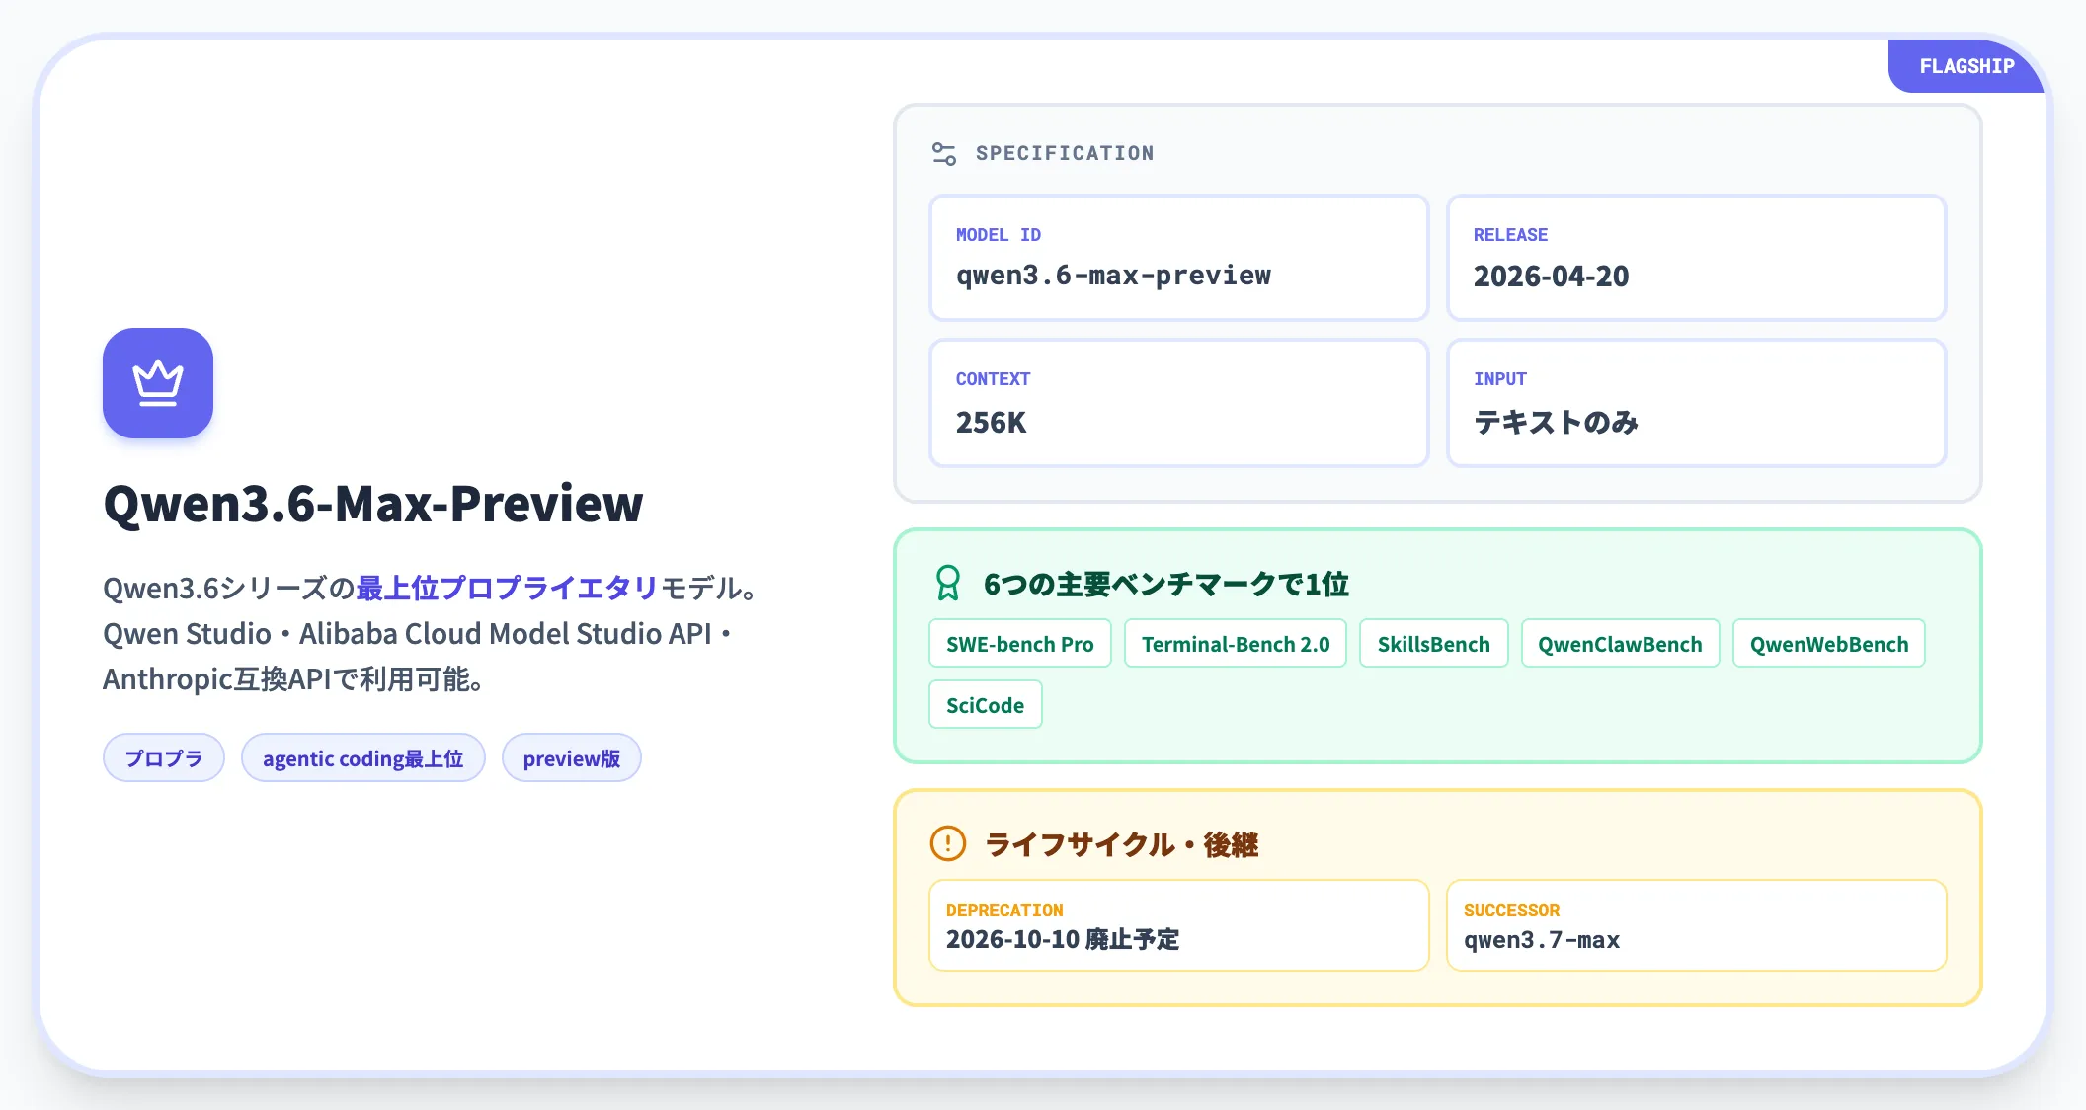Image resolution: width=2086 pixels, height=1110 pixels.
Task: Click the RELEASE label
Action: pyautogui.click(x=1510, y=235)
